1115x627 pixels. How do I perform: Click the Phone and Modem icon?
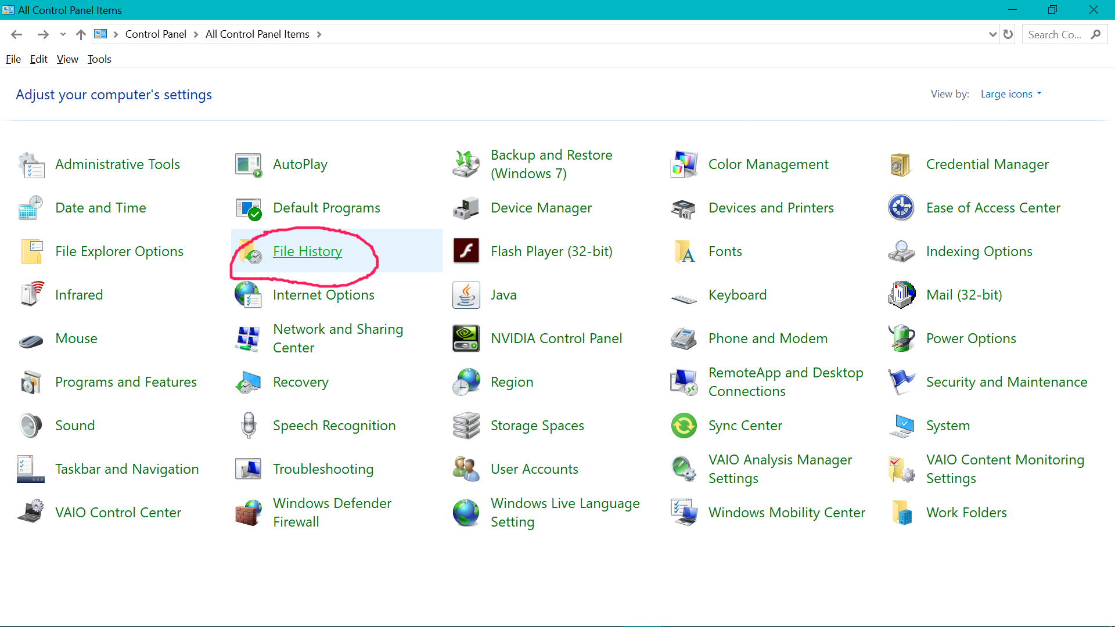pyautogui.click(x=684, y=338)
